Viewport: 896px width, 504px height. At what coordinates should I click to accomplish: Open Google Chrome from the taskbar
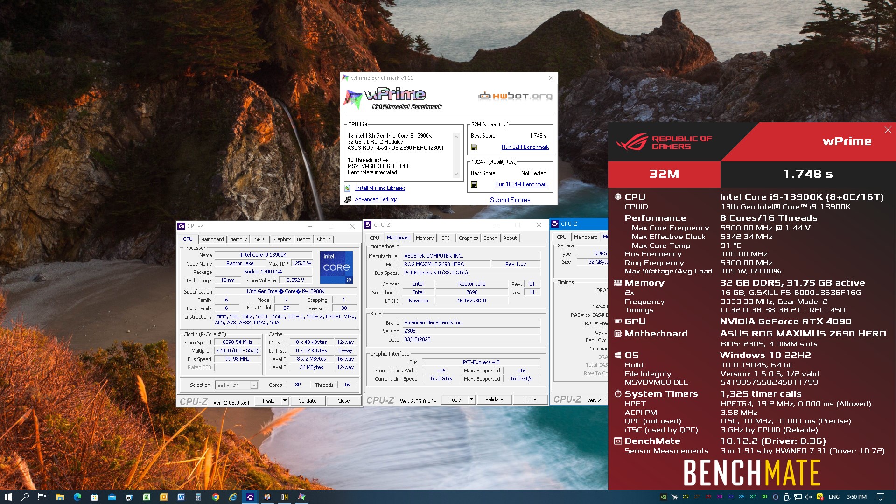click(x=216, y=497)
